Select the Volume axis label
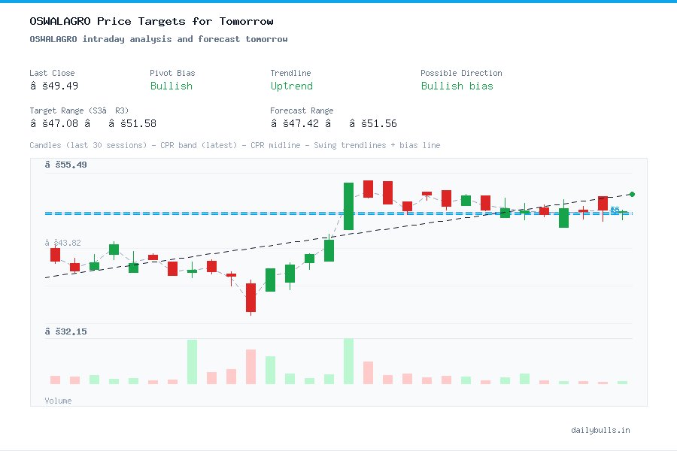Viewport: 677px width, 451px height. click(x=58, y=401)
